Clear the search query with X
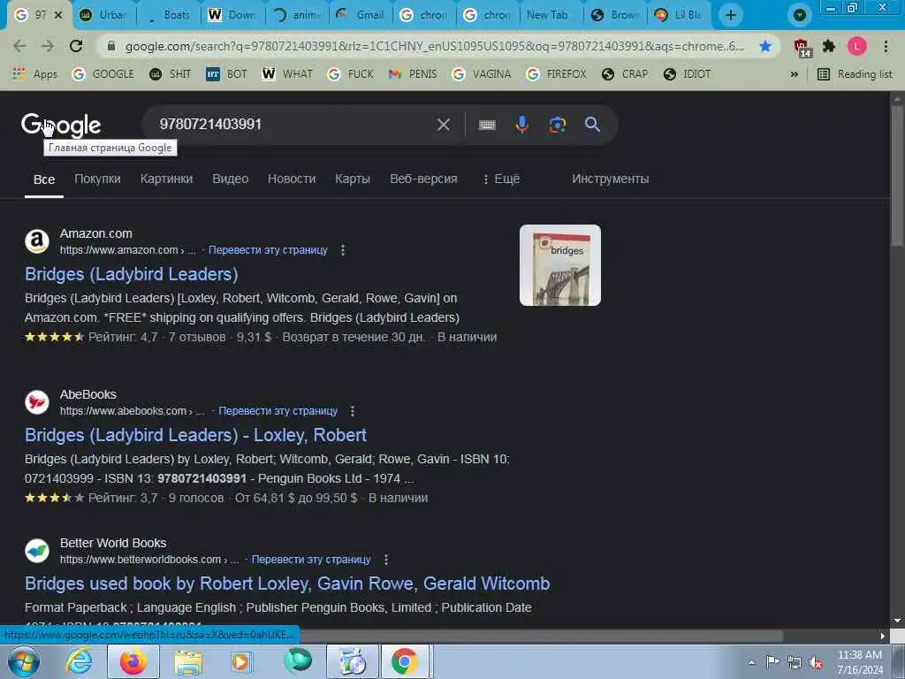 coord(444,125)
